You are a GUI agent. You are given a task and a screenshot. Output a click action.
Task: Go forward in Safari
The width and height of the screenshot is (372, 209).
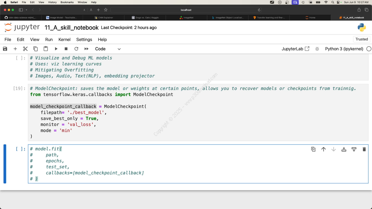[x=40, y=10]
